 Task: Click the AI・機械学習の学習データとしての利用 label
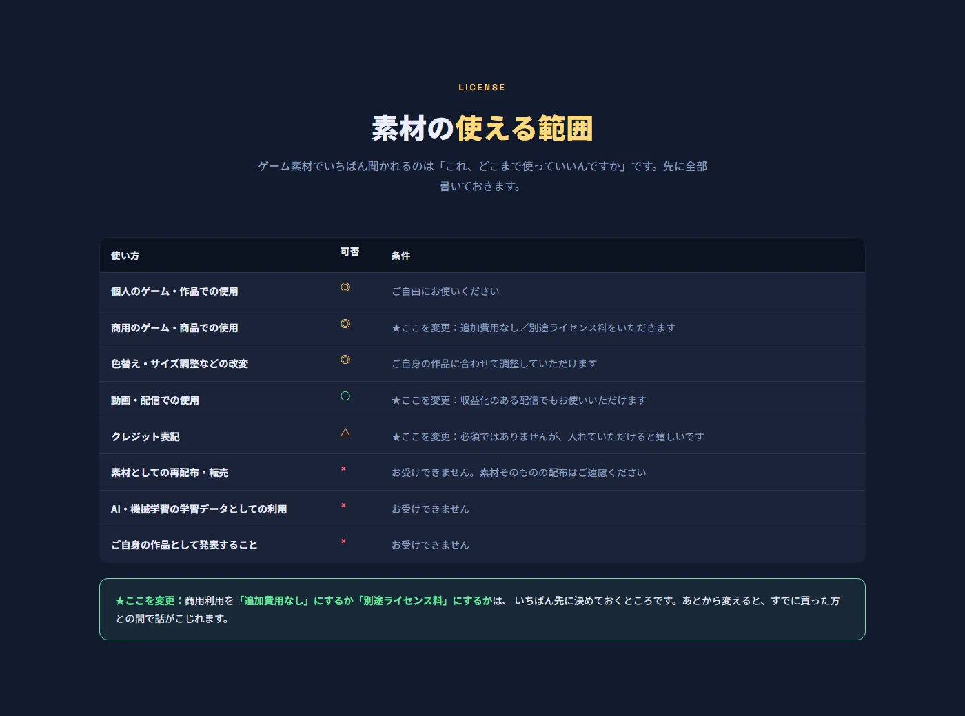tap(199, 509)
